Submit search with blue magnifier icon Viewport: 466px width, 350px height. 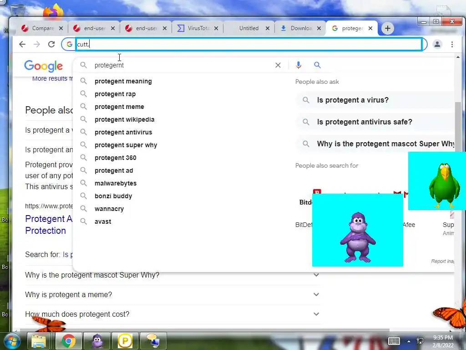[317, 65]
